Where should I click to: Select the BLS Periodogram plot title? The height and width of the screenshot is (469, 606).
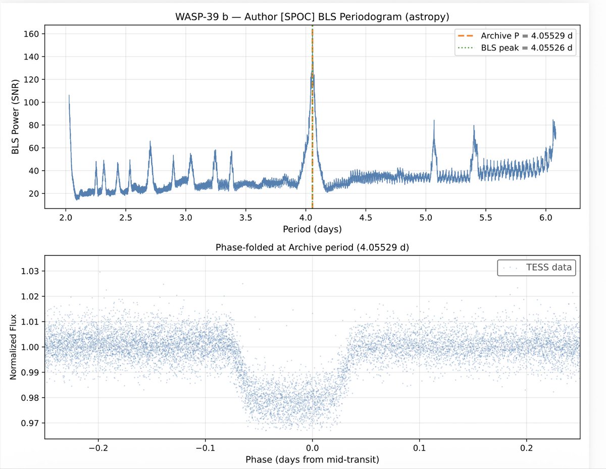(313, 16)
